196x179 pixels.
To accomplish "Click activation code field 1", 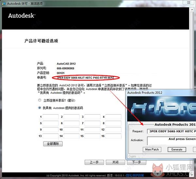I will click(51, 117).
